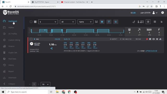Click the grid tiles view icon
This screenshot has width=167, height=94.
35,22
